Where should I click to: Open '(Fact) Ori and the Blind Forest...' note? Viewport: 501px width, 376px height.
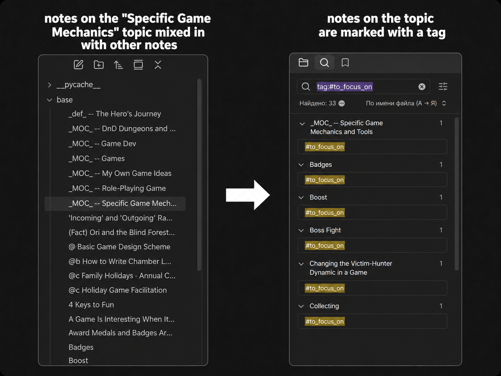122,233
